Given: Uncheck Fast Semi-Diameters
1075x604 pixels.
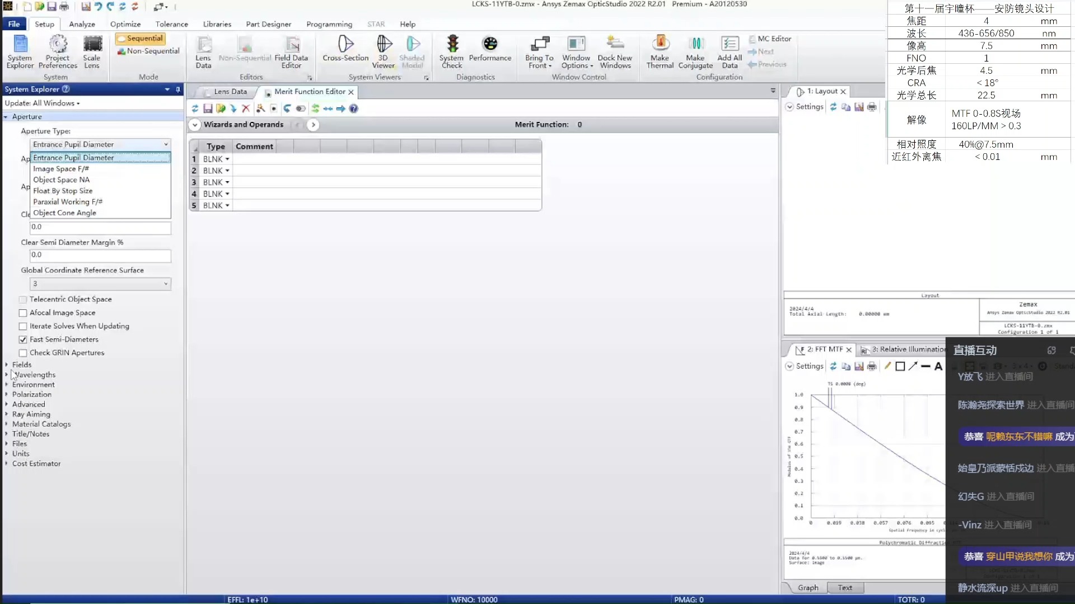Looking at the screenshot, I should [x=23, y=339].
